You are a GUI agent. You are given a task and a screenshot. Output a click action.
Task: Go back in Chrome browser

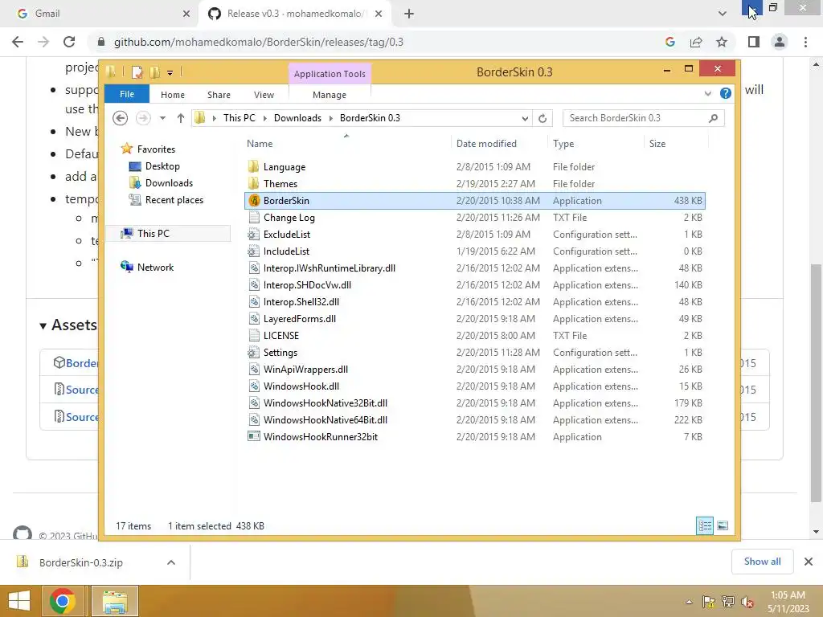(18, 42)
